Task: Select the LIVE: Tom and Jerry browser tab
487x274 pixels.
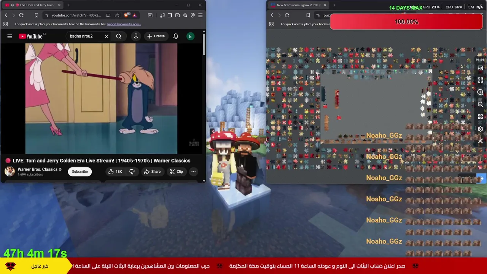Action: (x=32, y=5)
